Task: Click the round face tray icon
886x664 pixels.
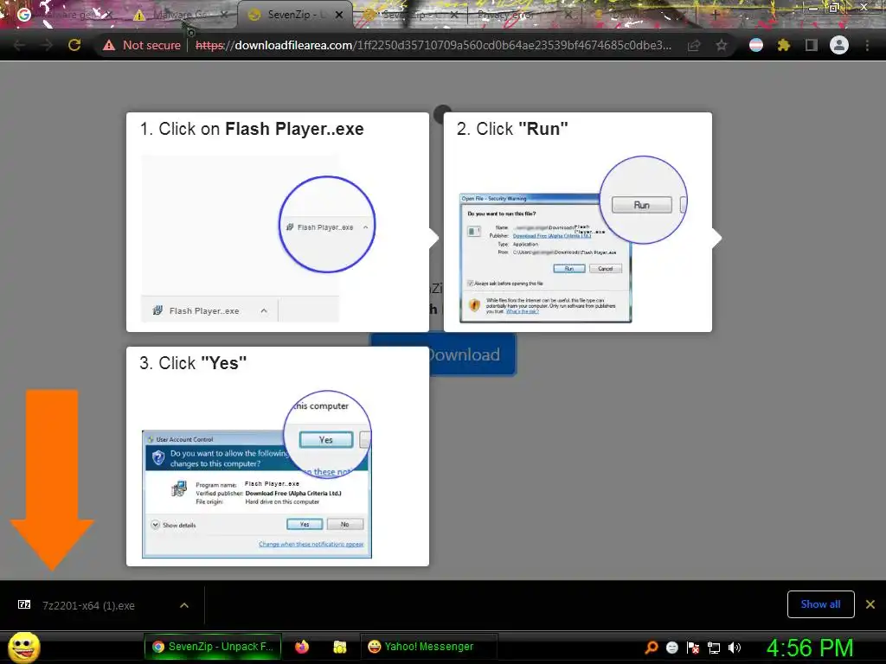Action: tap(671, 647)
